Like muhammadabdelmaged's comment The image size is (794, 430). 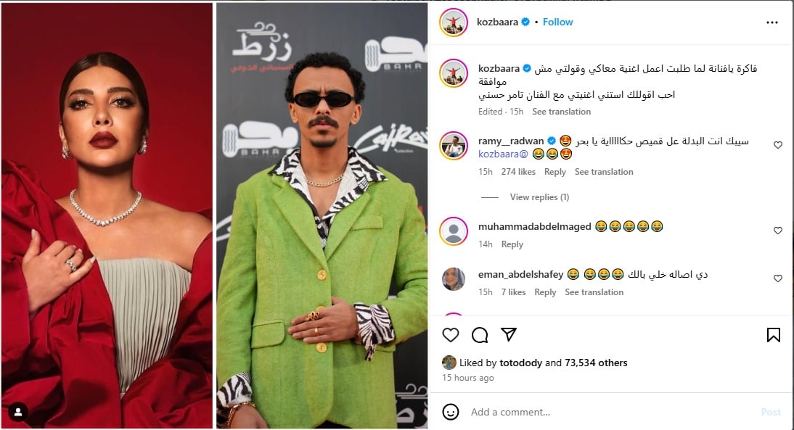point(778,231)
